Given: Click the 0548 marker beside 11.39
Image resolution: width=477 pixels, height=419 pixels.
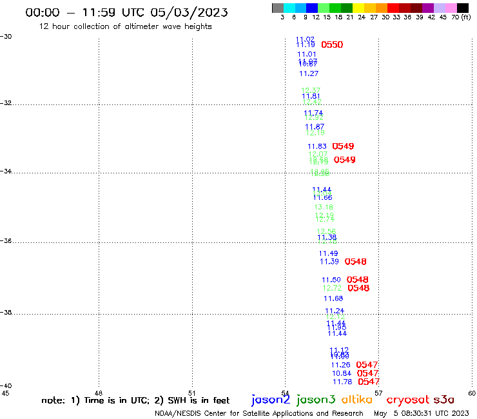Looking at the screenshot, I should (x=355, y=262).
